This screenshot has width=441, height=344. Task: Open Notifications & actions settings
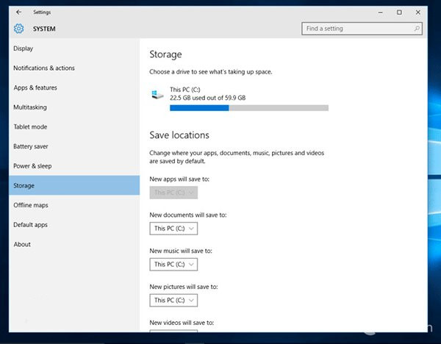pyautogui.click(x=44, y=68)
